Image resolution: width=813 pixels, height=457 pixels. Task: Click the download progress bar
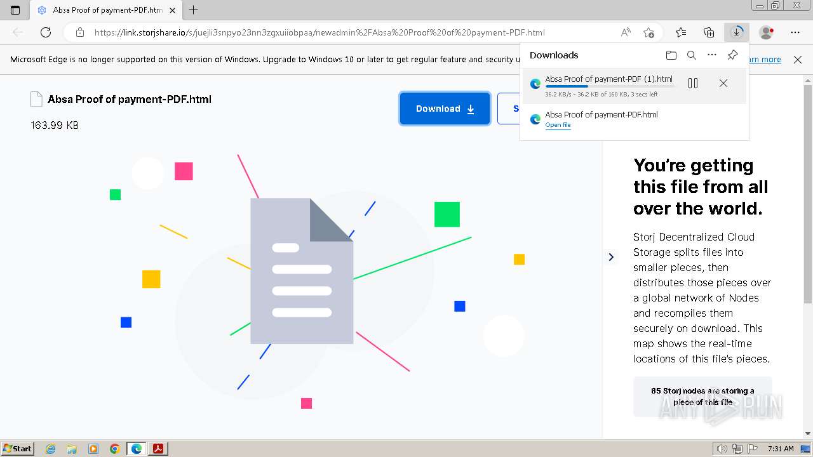tap(611, 86)
